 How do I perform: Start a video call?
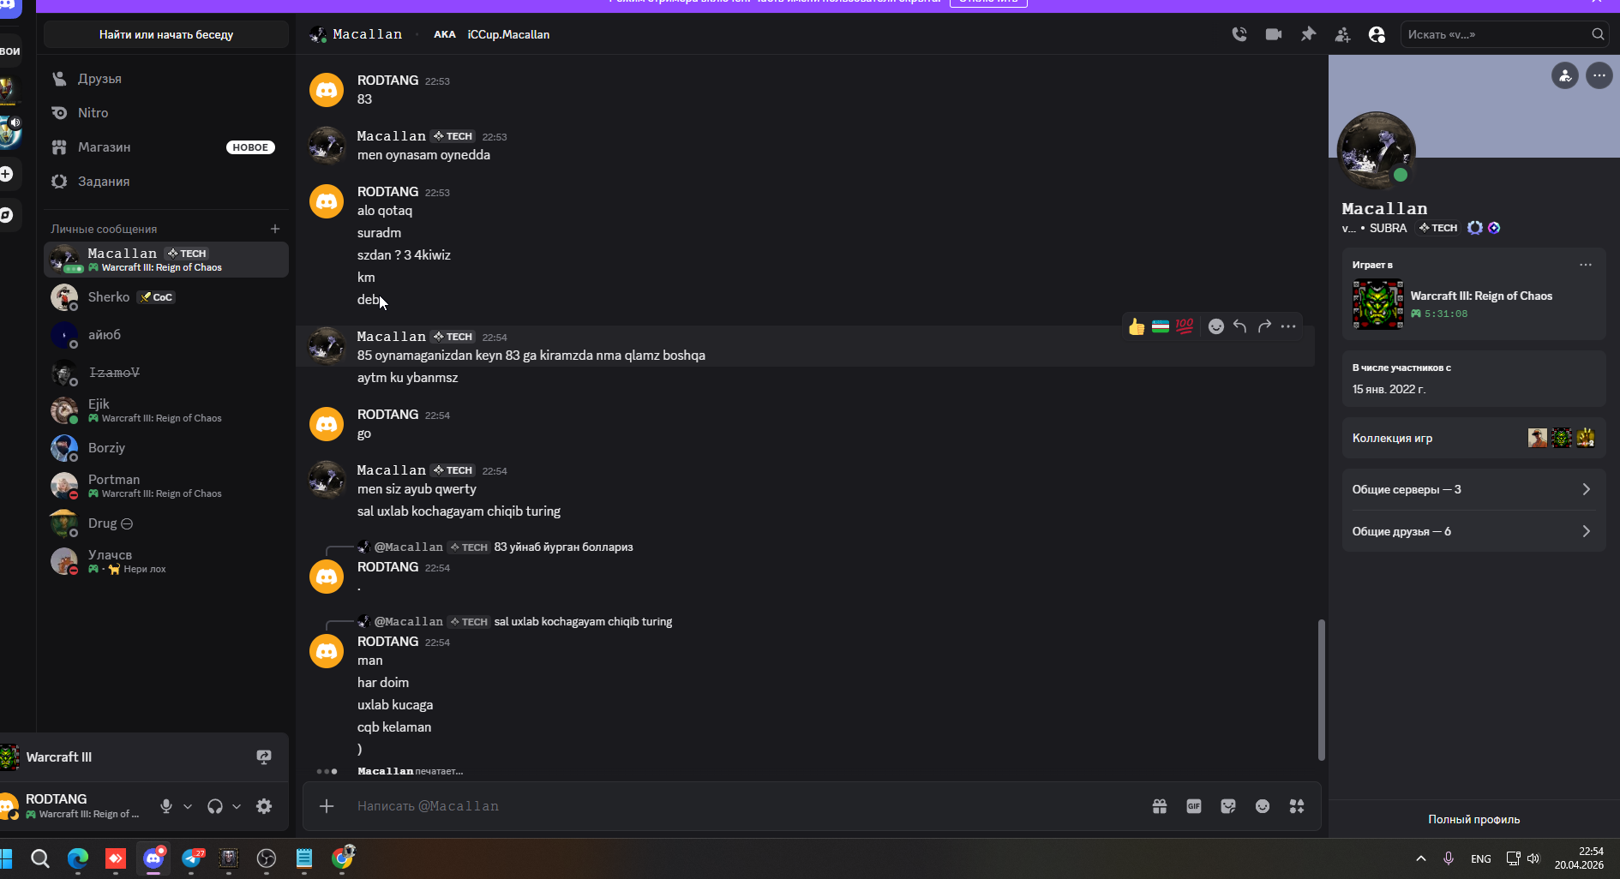pyautogui.click(x=1274, y=34)
